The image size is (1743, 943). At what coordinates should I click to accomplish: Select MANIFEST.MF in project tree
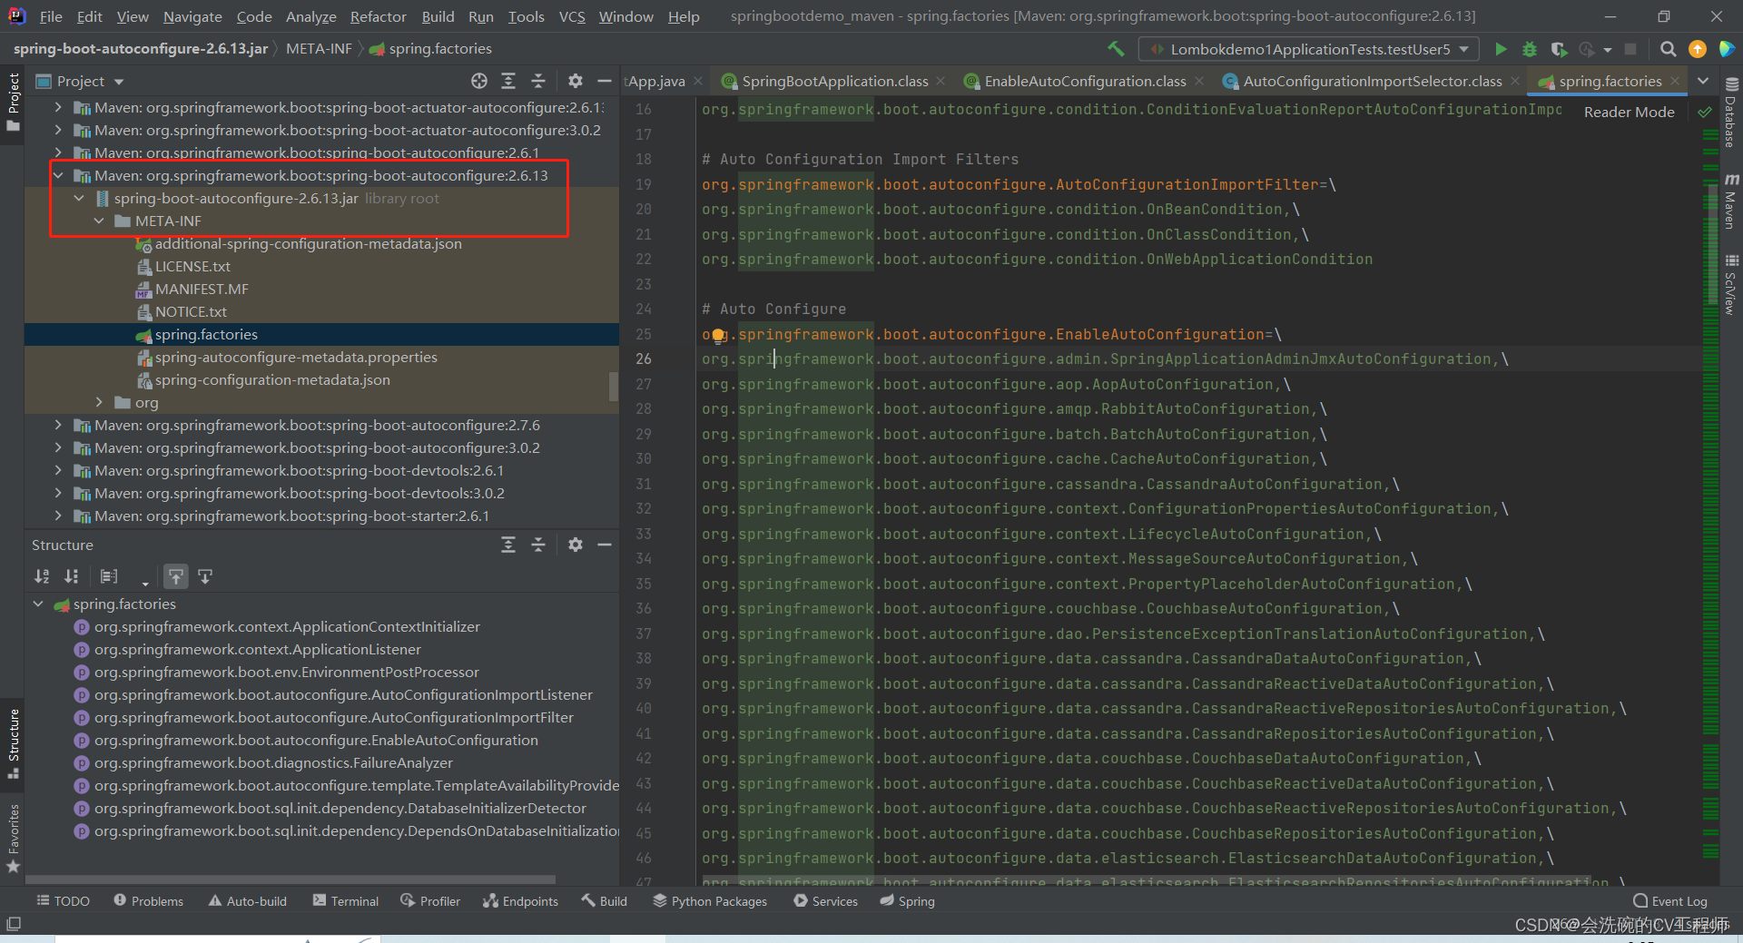(x=202, y=290)
